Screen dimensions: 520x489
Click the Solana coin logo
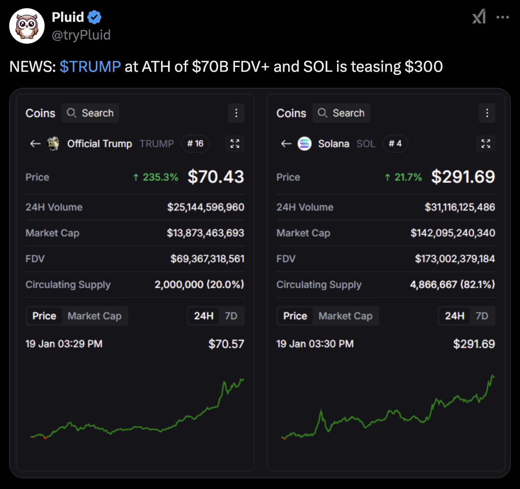tap(305, 144)
